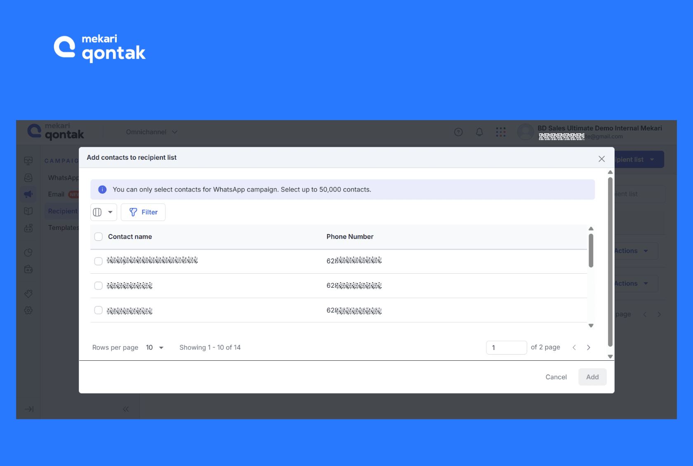Image resolution: width=693 pixels, height=466 pixels.
Task: Click the campaign megaphone sidebar icon
Action: [28, 194]
